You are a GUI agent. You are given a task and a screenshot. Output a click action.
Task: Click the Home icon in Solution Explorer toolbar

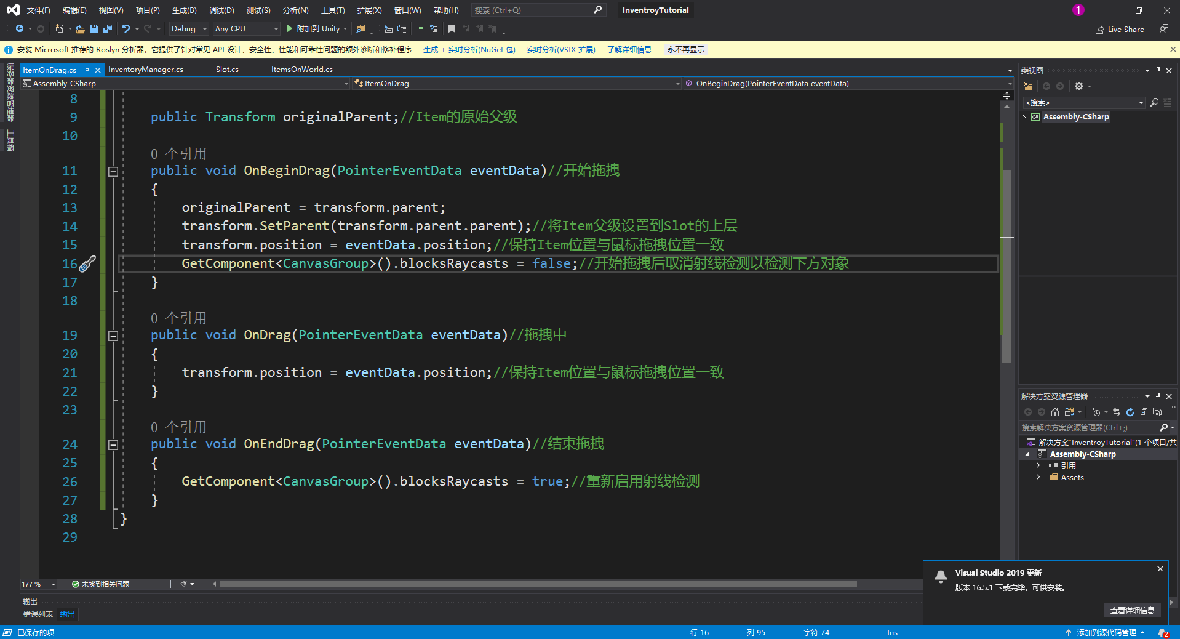(x=1054, y=412)
